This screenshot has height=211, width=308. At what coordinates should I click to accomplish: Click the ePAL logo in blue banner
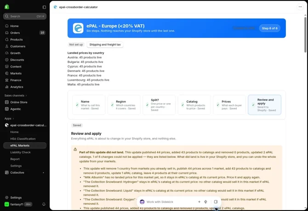point(78,28)
